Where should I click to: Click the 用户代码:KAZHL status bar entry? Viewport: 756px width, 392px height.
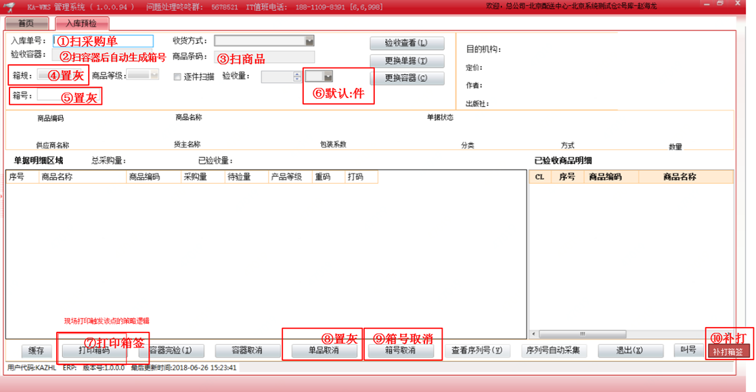32,368
